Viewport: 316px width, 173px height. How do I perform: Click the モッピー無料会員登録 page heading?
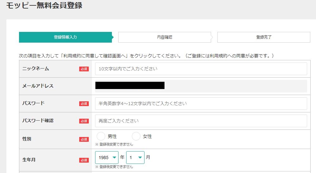tap(44, 5)
